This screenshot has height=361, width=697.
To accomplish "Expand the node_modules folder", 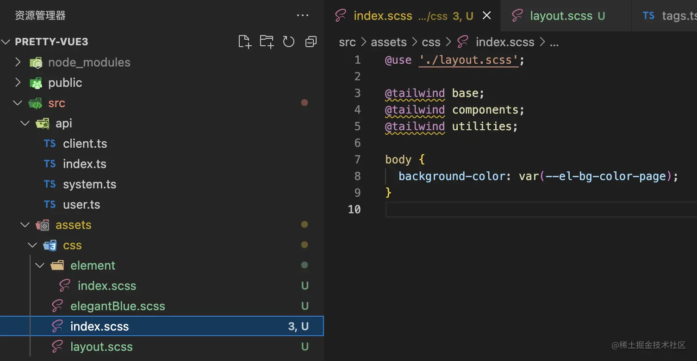I will pyautogui.click(x=18, y=62).
